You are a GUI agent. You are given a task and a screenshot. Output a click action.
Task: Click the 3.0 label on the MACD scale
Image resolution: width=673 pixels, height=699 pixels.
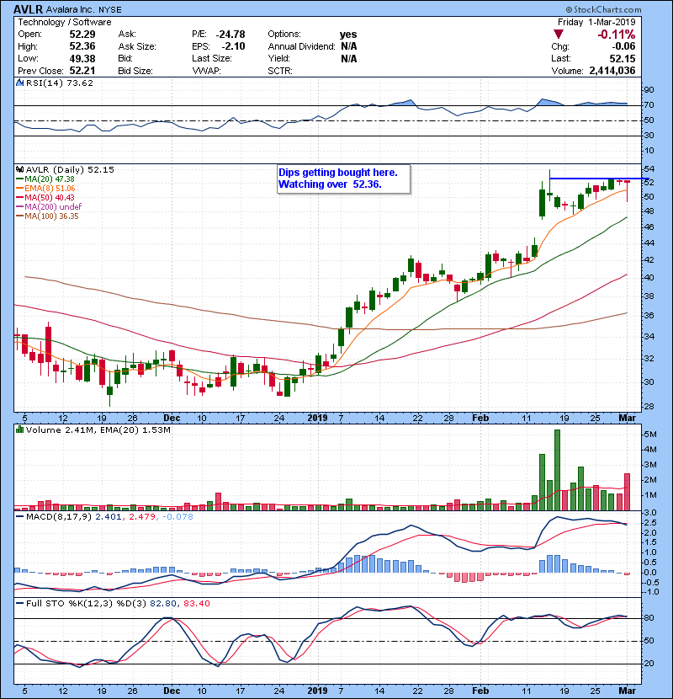tap(649, 513)
